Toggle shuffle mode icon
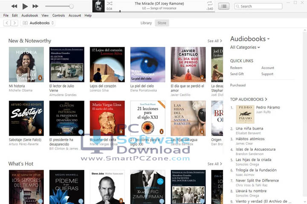The width and height of the screenshot is (307, 204). coord(110,3)
